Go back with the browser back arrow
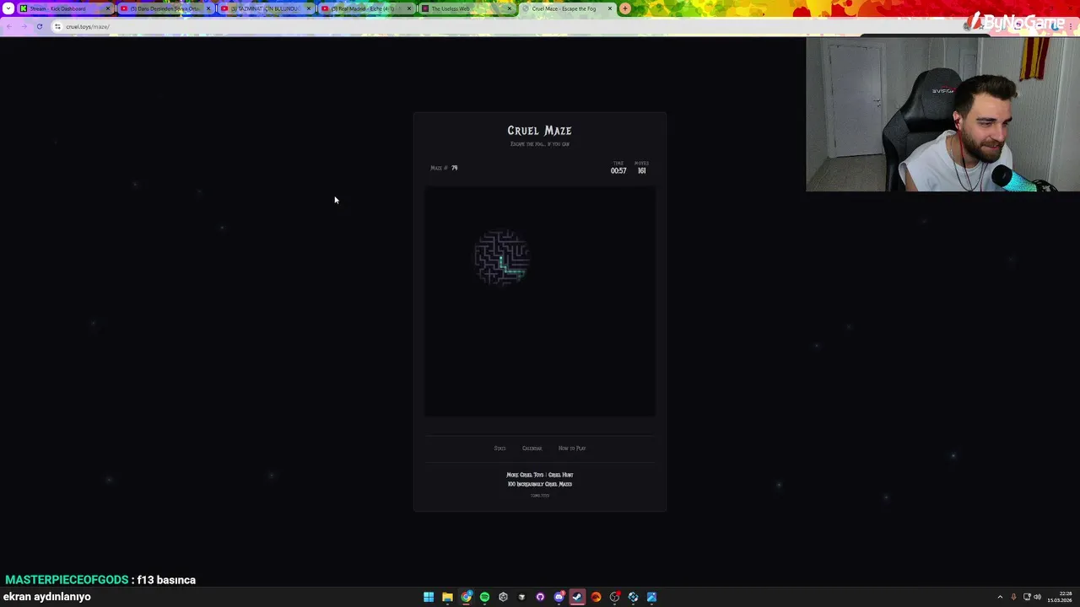Viewport: 1080px width, 607px height. point(8,26)
